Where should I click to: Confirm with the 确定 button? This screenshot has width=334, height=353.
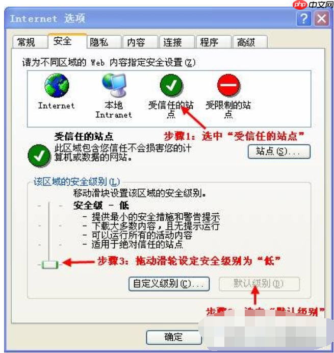[x=174, y=337]
